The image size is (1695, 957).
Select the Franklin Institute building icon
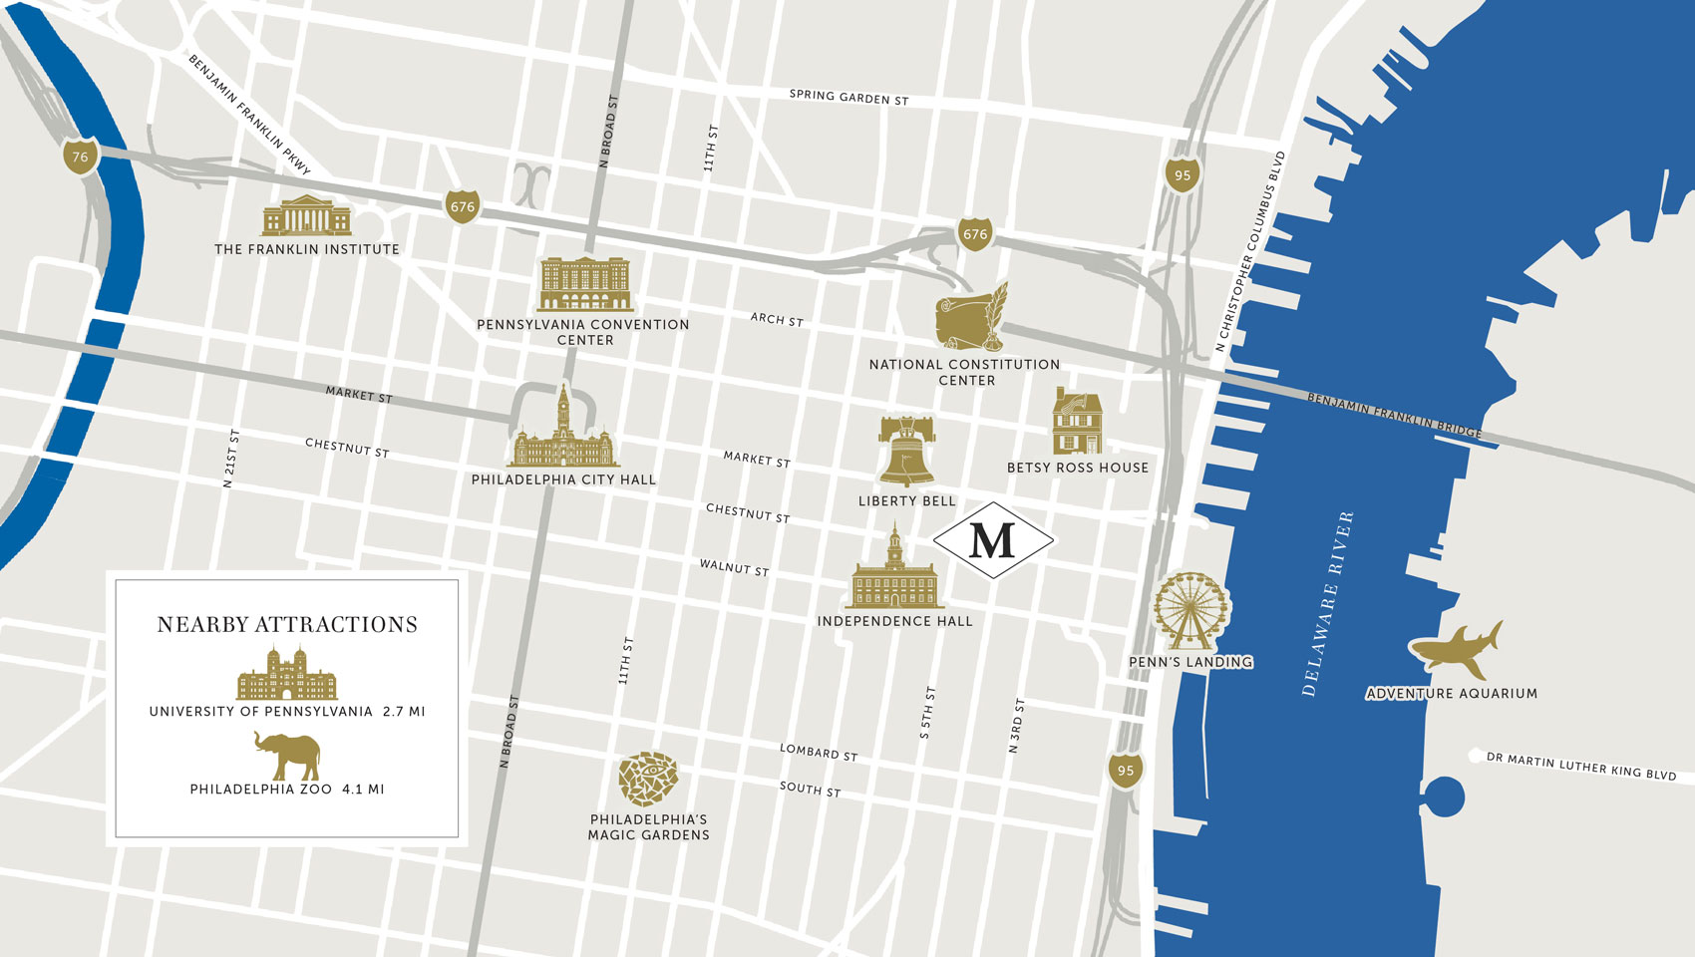(x=306, y=216)
